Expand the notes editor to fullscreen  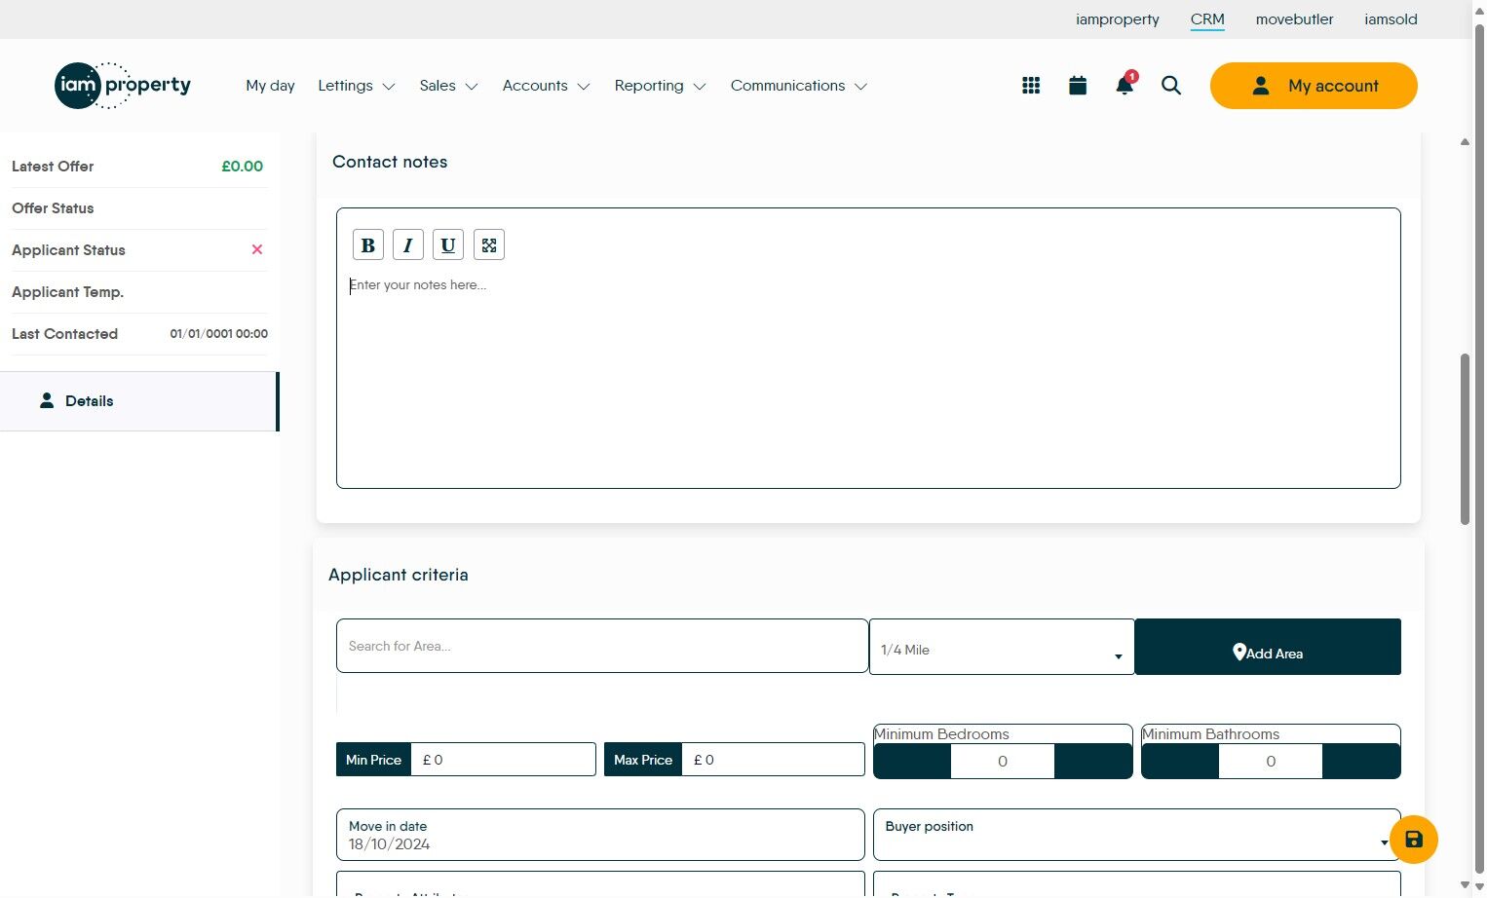pyautogui.click(x=489, y=245)
